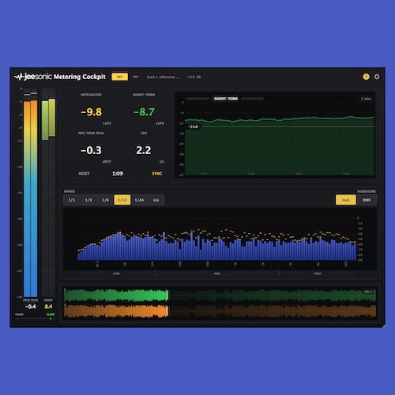Screen dimensions: 395x395
Task: Click the green loudness history graph
Action: [x=280, y=146]
